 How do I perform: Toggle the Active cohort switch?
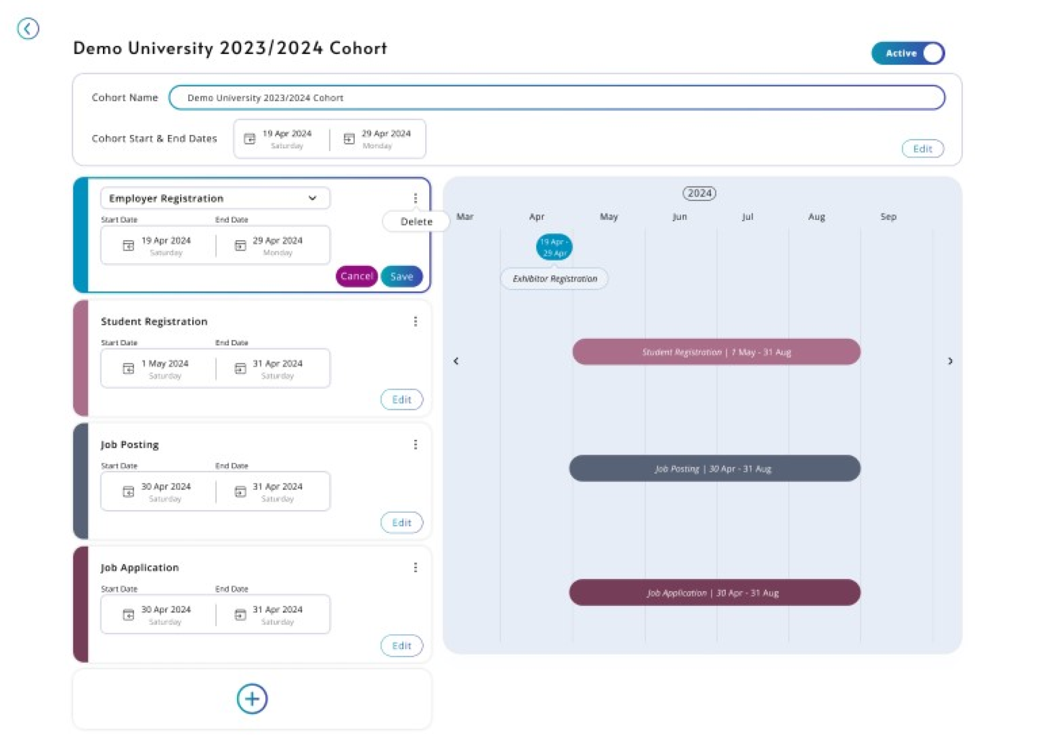tap(908, 53)
